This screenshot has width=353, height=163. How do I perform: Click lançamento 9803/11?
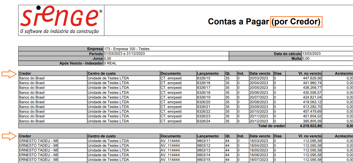(x=204, y=141)
